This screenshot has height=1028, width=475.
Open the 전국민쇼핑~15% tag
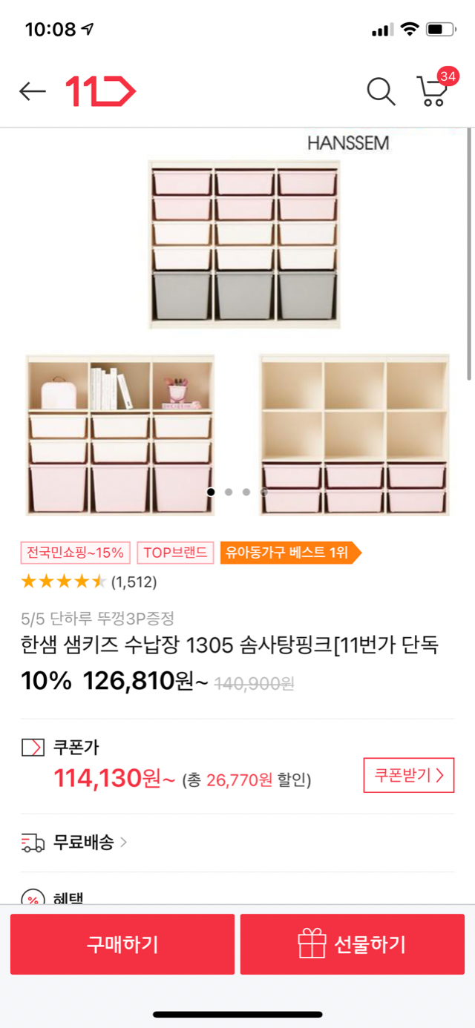[76, 553]
